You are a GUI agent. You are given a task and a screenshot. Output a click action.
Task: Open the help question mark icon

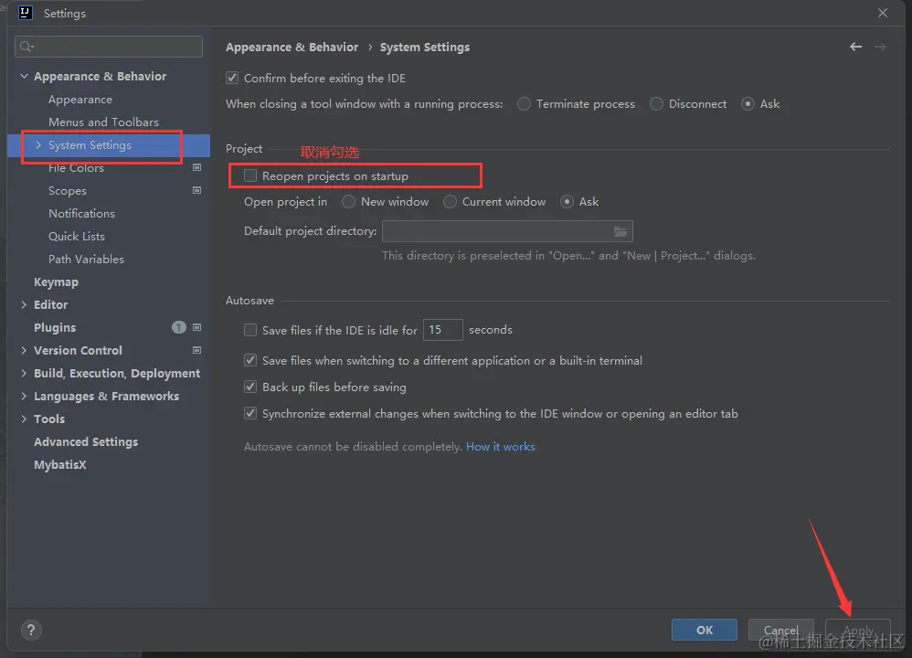(31, 630)
